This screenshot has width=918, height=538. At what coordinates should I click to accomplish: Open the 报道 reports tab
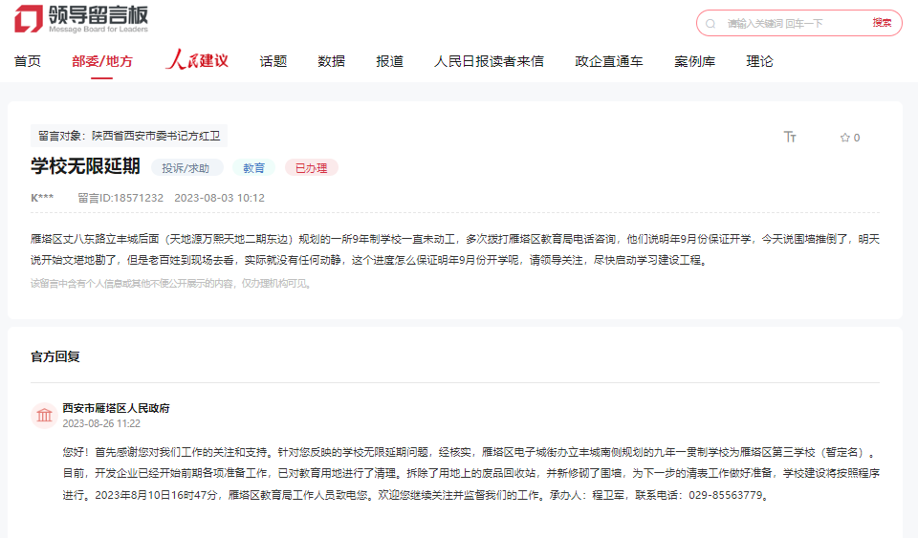click(x=389, y=61)
